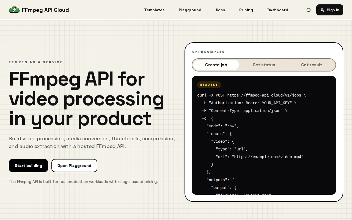Switch to the Get status tab
Screen dimensions: 352x220
[264, 65]
